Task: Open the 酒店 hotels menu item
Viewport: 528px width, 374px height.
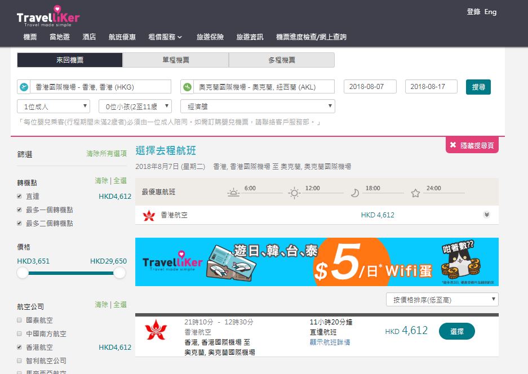Action: point(89,37)
